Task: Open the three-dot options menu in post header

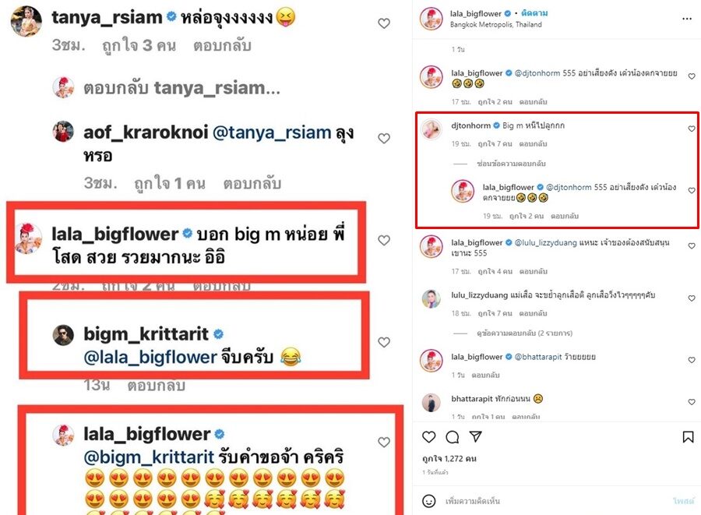Action: (687, 19)
